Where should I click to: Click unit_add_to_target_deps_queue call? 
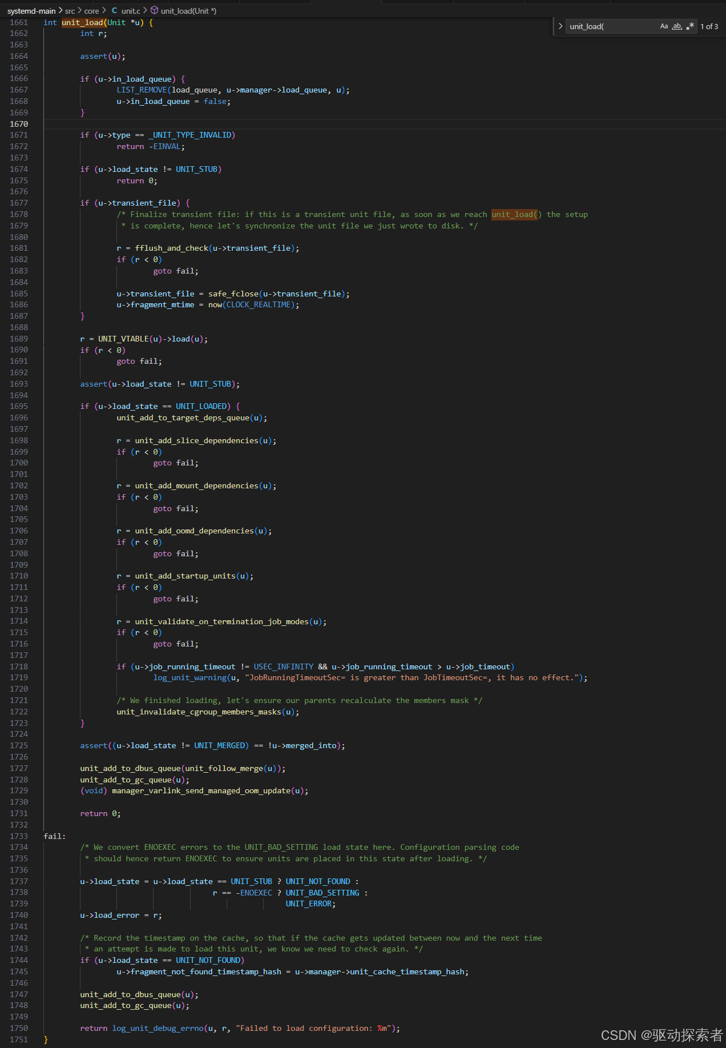(183, 417)
